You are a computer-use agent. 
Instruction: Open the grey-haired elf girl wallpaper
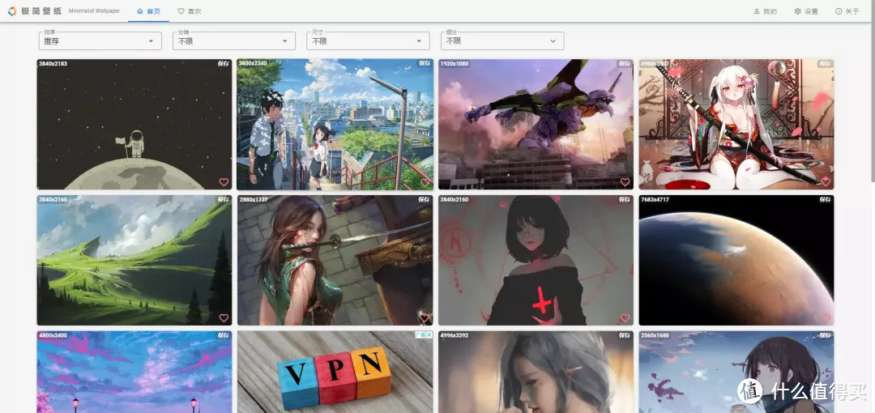point(536,372)
